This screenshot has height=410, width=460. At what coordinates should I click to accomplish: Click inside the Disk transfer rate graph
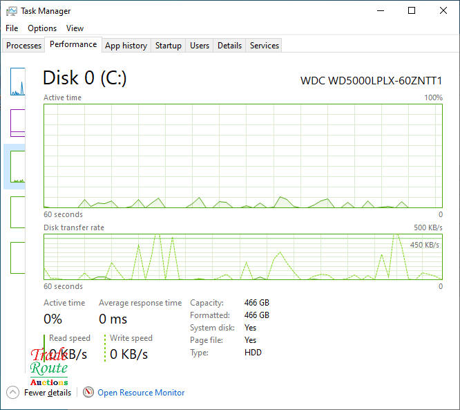[242, 257]
